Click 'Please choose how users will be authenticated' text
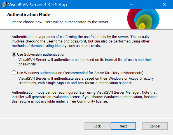Viewport: 173px width, 135px height. click(x=60, y=22)
